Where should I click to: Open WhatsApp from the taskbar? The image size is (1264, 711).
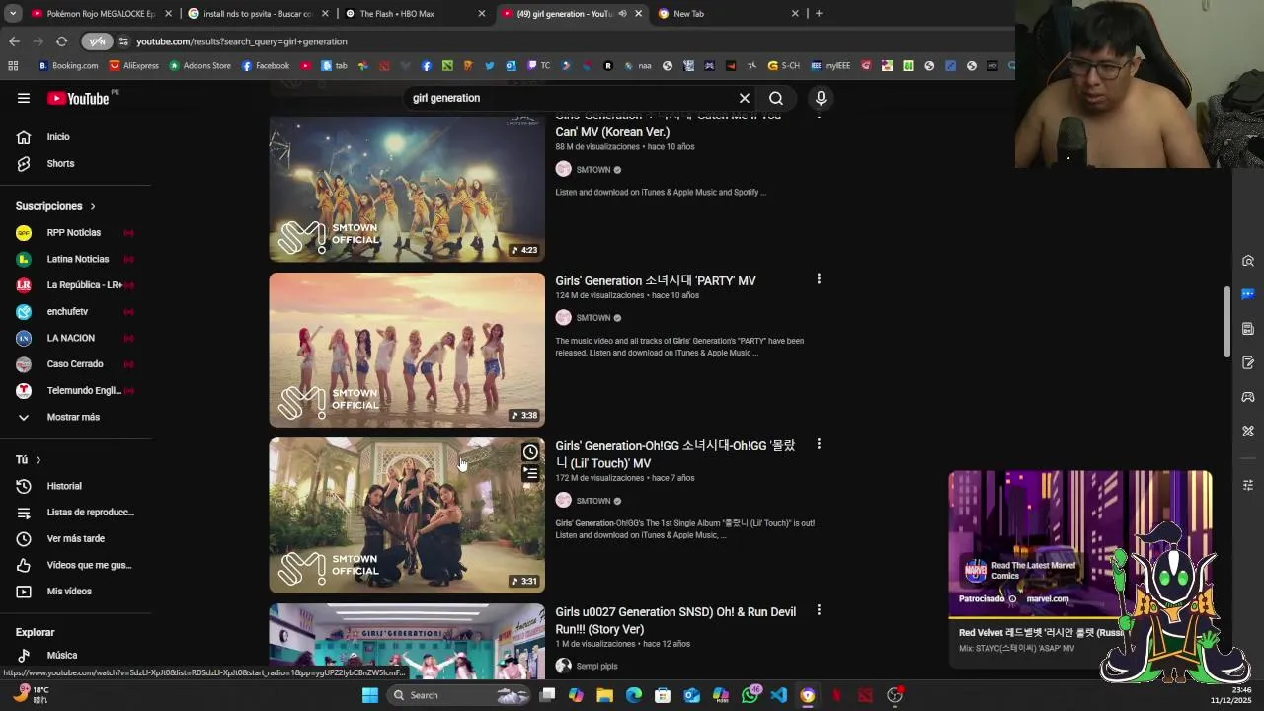pyautogui.click(x=750, y=695)
